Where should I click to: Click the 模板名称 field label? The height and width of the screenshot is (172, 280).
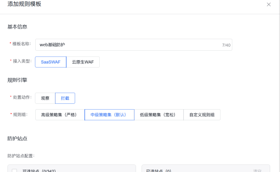point(21,44)
